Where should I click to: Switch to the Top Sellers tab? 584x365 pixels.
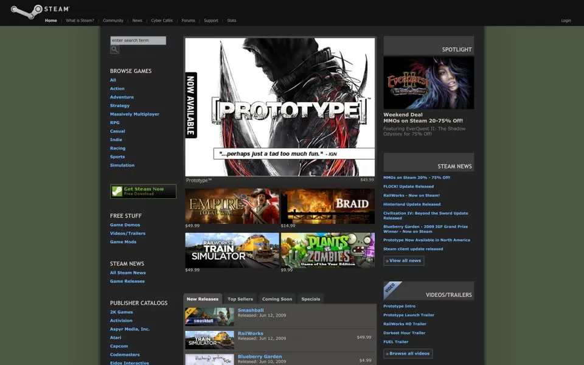click(240, 299)
